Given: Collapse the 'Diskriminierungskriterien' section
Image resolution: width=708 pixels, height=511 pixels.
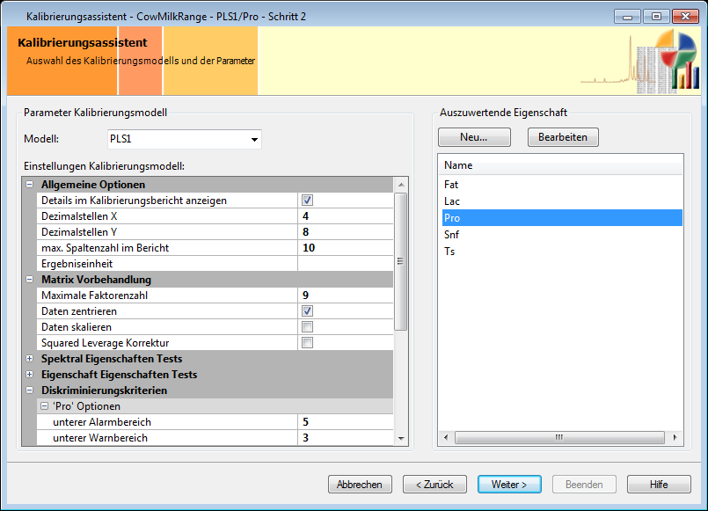Looking at the screenshot, I should click(x=30, y=391).
